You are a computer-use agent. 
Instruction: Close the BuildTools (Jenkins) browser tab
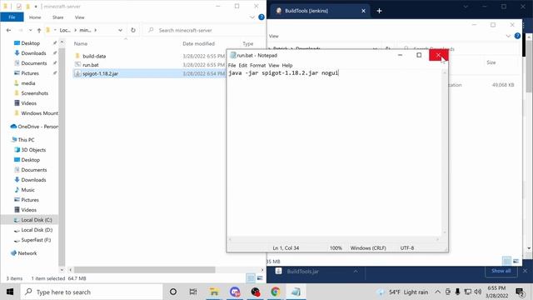click(363, 11)
